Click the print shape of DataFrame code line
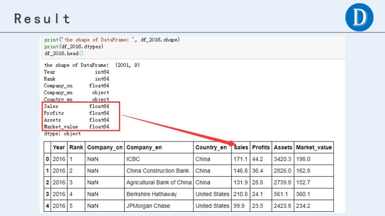Image resolution: width=385 pixels, height=216 pixels. (112, 40)
